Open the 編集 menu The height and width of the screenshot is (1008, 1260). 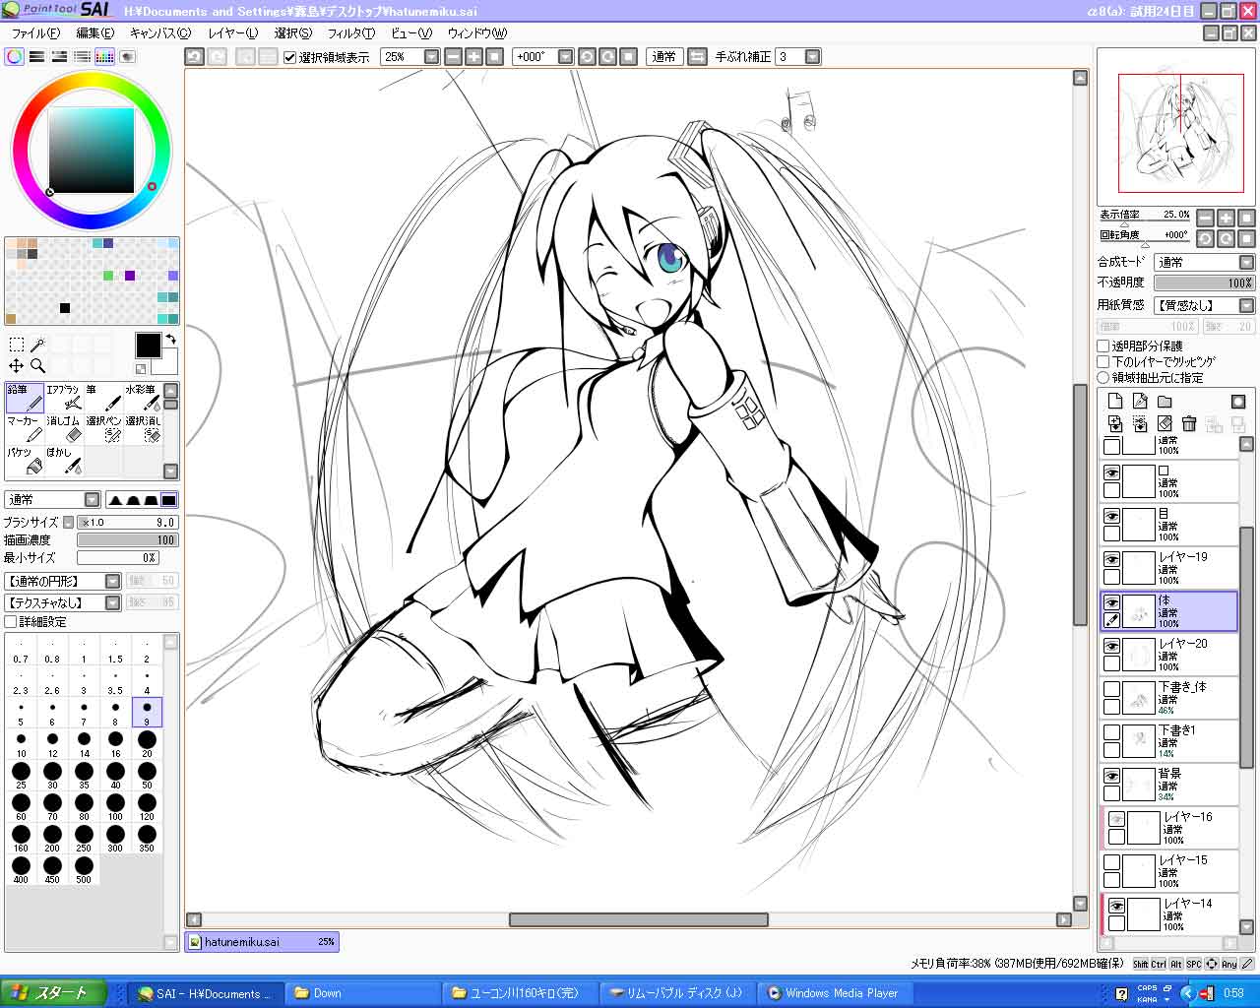tap(95, 33)
